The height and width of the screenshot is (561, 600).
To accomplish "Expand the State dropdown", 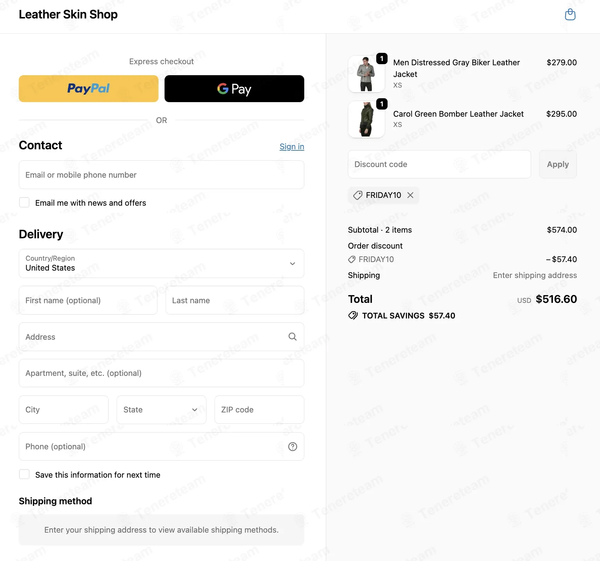I will click(161, 410).
